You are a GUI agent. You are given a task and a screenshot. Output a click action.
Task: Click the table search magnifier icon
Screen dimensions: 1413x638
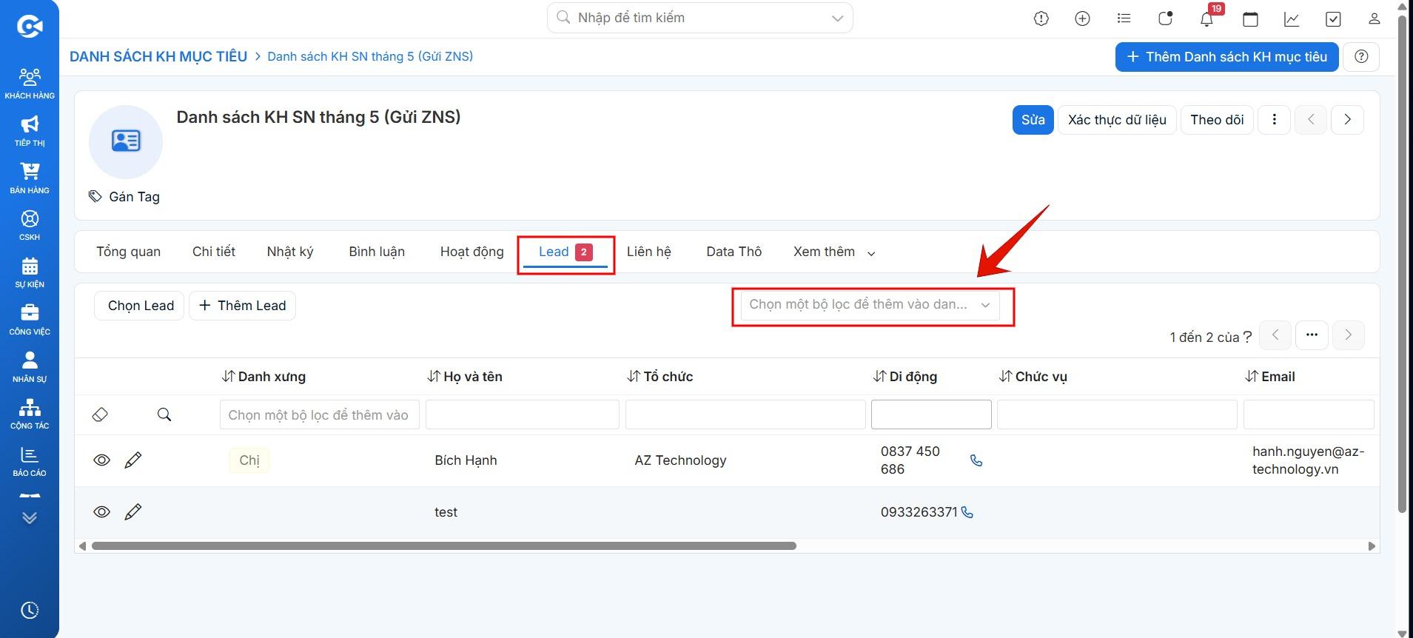[x=164, y=414]
